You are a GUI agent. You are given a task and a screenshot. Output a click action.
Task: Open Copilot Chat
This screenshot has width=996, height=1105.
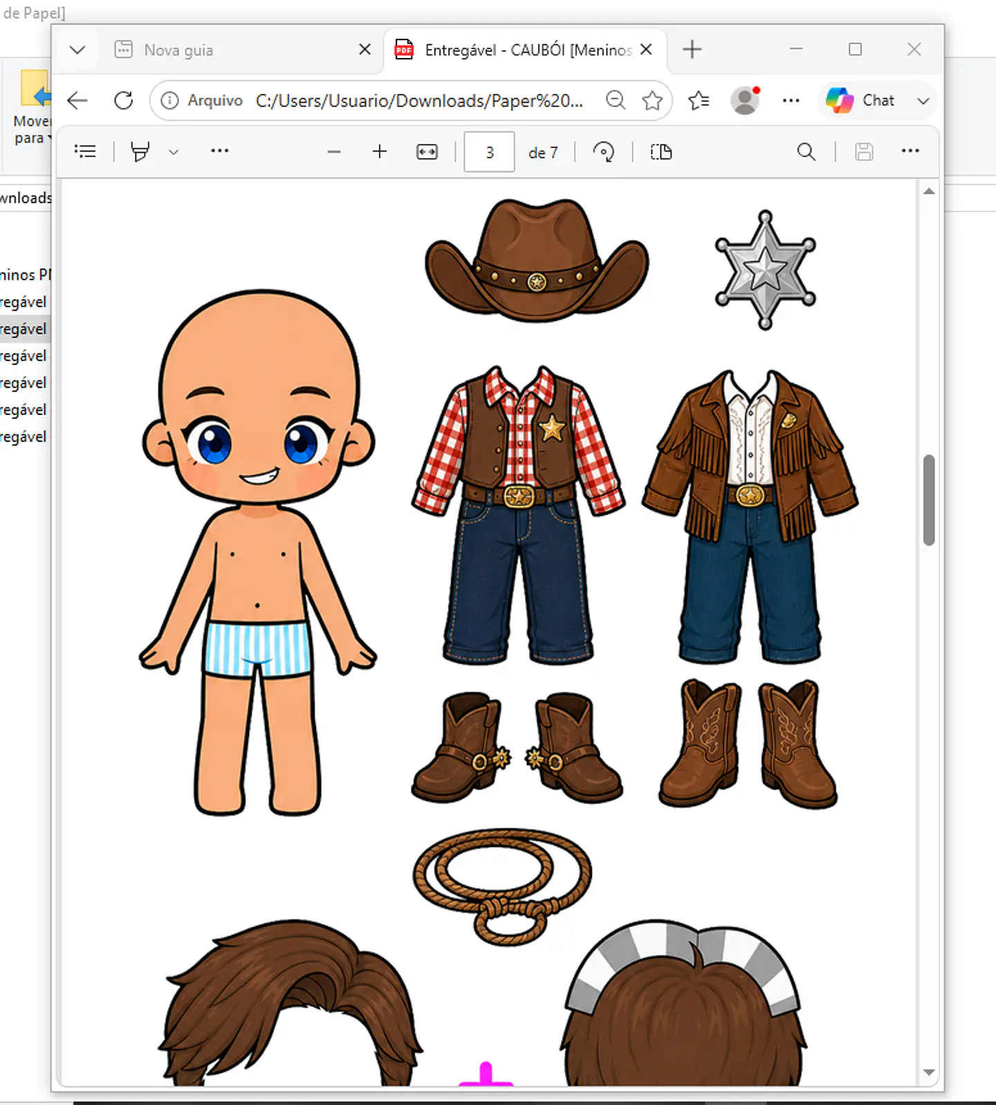(x=860, y=100)
